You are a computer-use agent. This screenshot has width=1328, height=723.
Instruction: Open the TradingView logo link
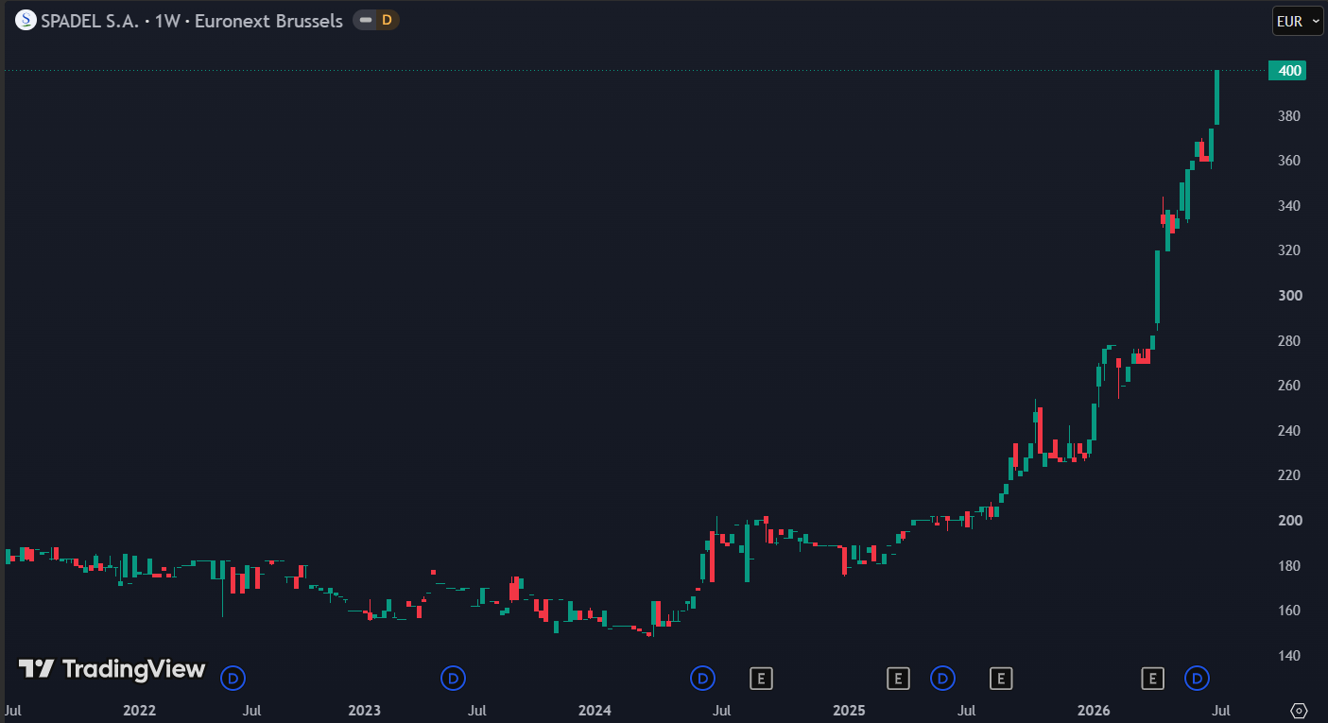click(112, 669)
